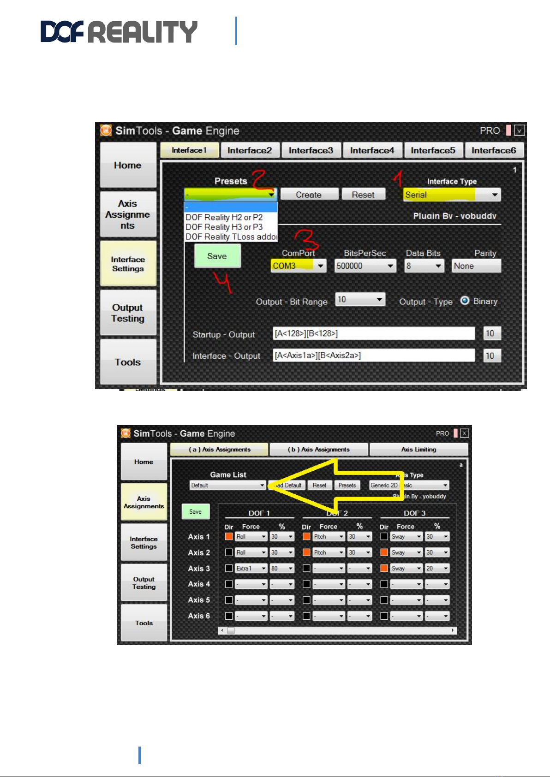Toggle Axis 1 DOF 1 Dir checkbox
The image size is (550, 777).
click(229, 537)
